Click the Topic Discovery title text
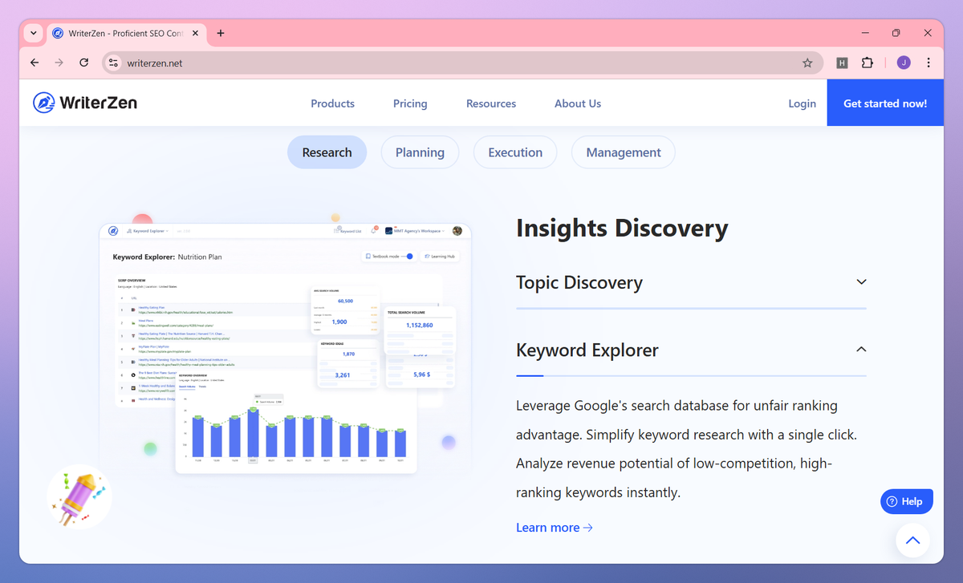Viewport: 963px width, 583px height. [579, 282]
